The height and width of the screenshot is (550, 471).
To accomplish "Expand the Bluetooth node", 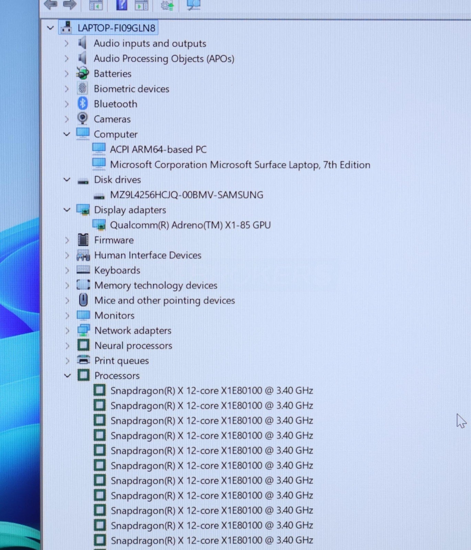I will [67, 104].
